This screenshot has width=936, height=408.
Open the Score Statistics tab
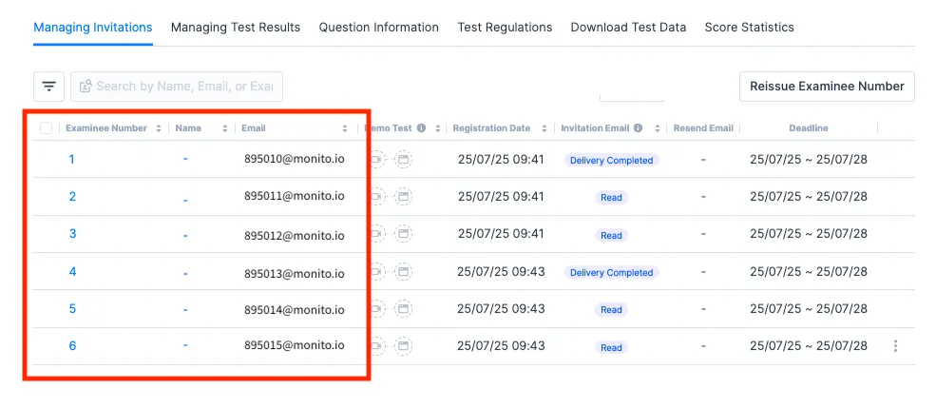[749, 28]
